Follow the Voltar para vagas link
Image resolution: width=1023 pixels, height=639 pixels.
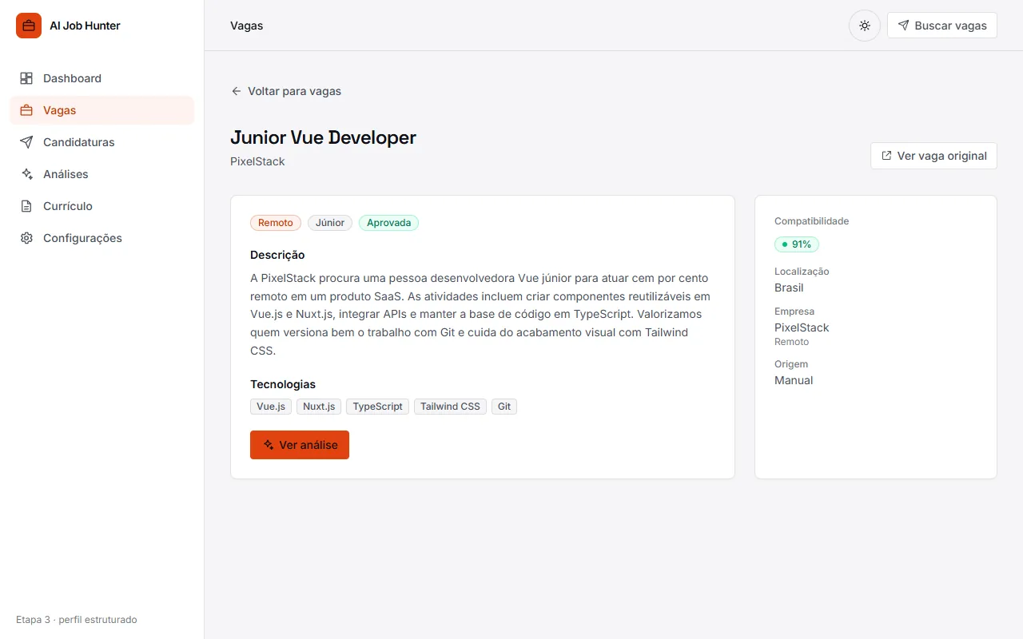pyautogui.click(x=286, y=91)
